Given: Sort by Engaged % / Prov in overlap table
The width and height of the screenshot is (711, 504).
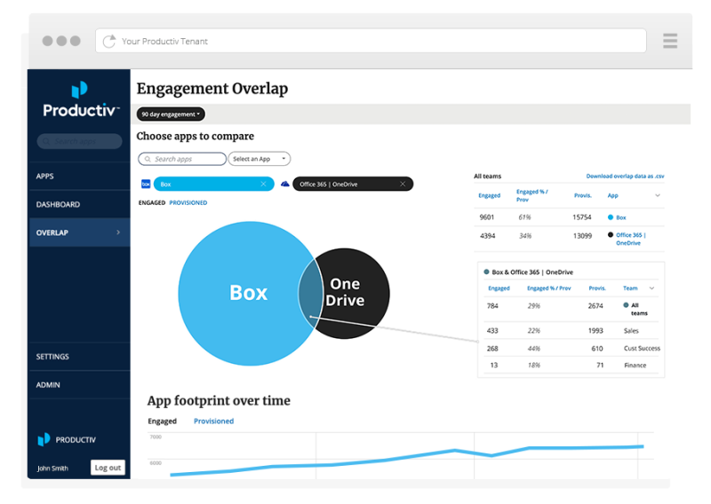Looking at the screenshot, I should click(x=548, y=288).
